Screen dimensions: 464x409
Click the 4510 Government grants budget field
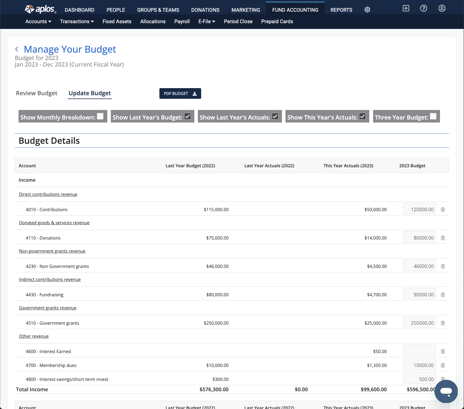coord(419,323)
